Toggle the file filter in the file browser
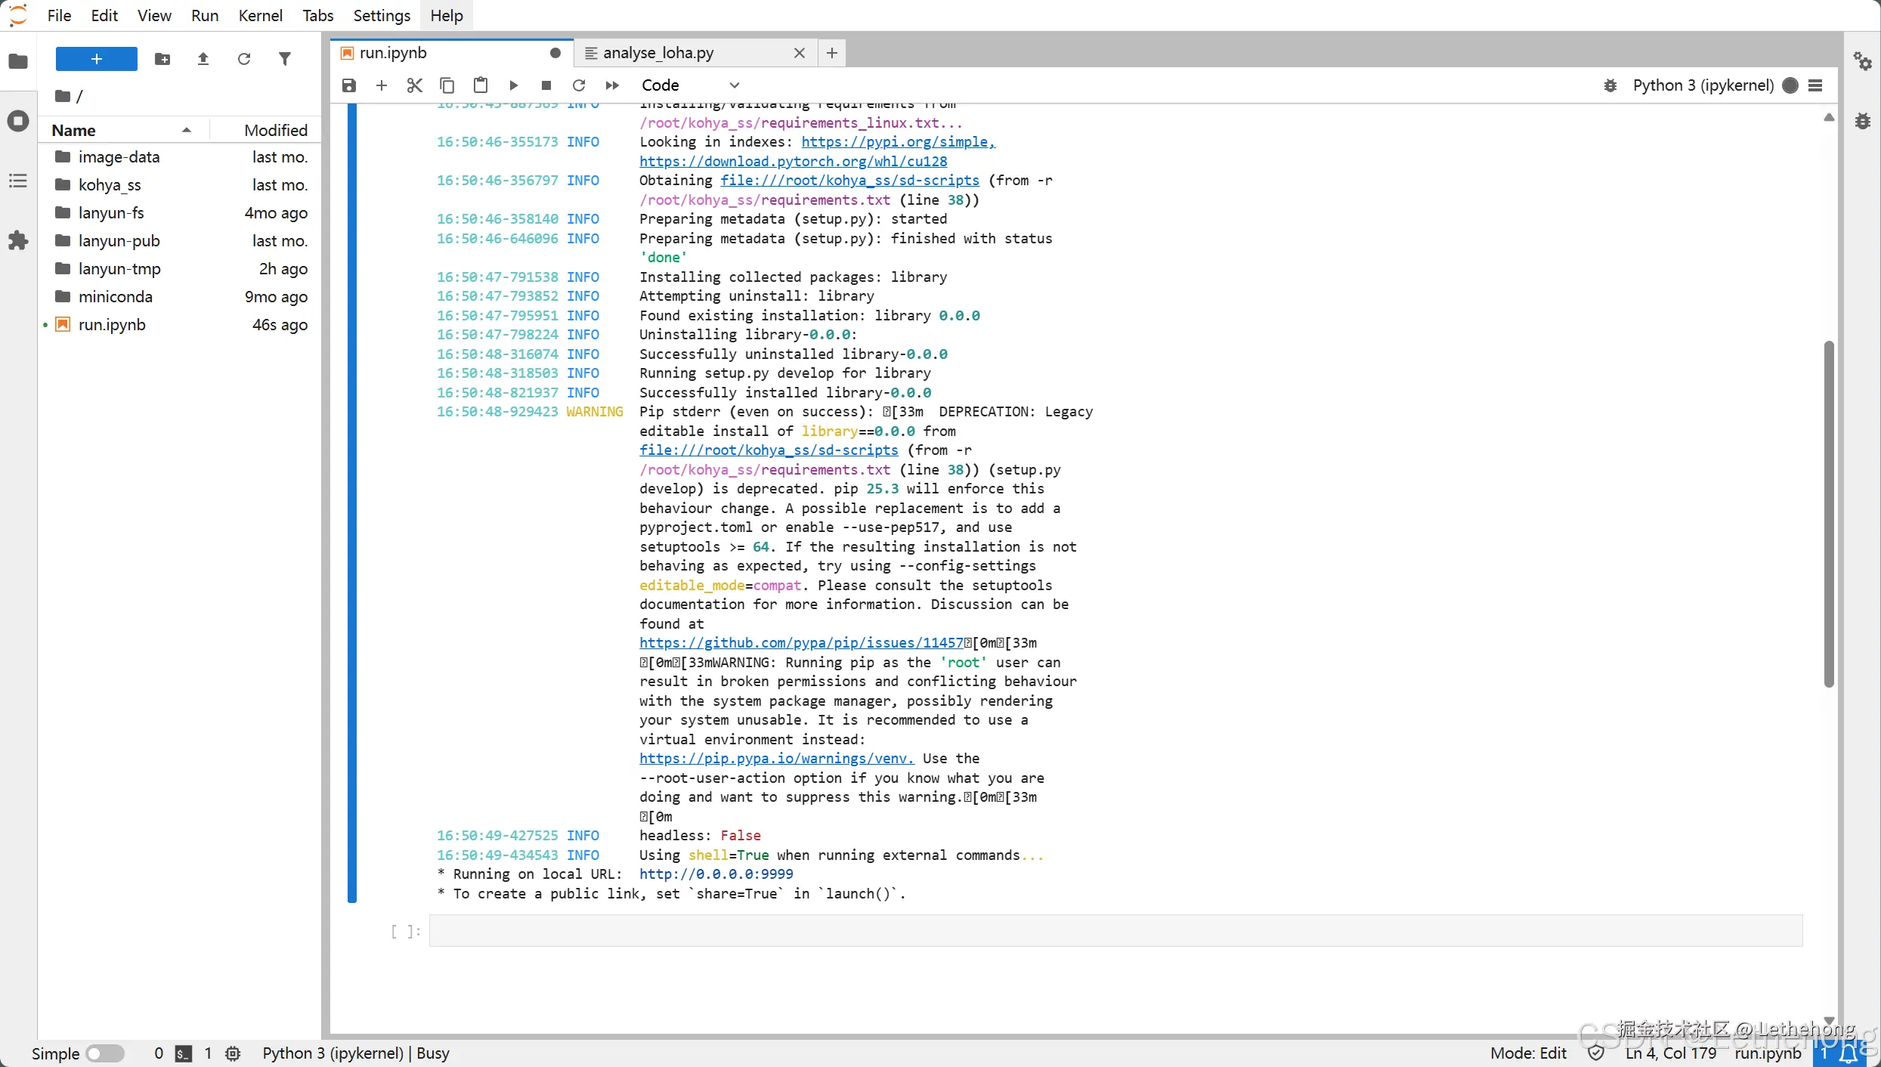 [x=284, y=59]
